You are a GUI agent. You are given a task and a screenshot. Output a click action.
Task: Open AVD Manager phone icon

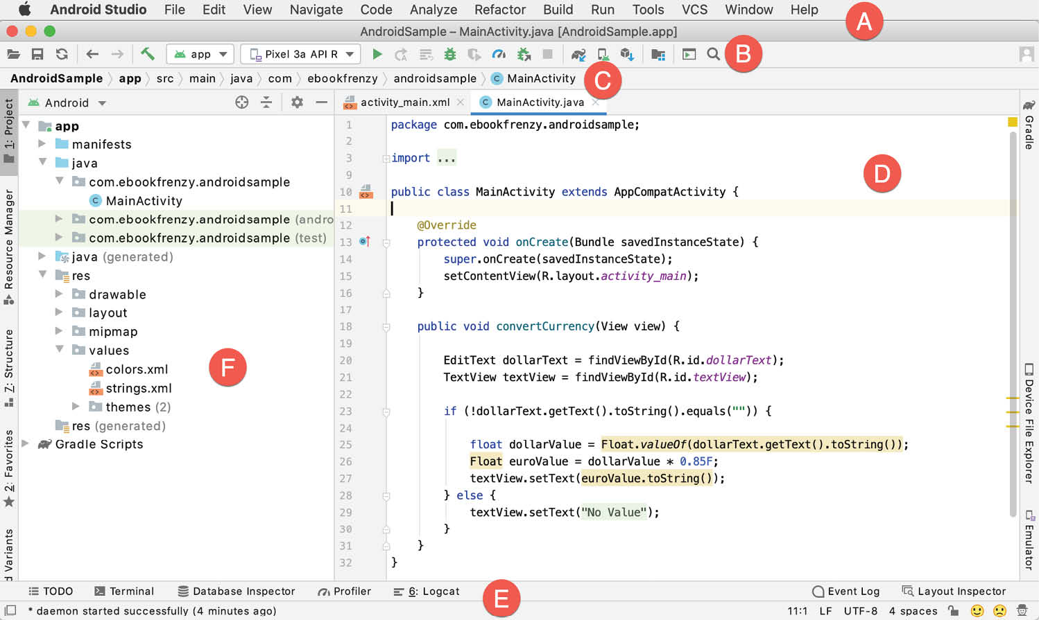click(603, 54)
